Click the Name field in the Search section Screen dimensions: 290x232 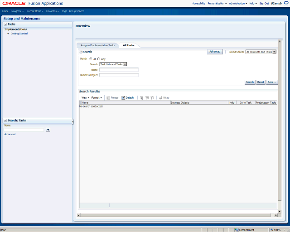pos(119,70)
